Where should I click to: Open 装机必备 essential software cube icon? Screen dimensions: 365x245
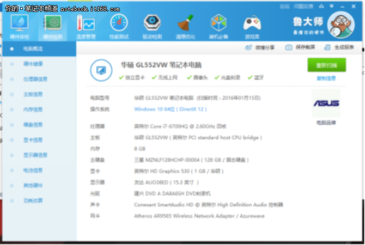click(218, 24)
